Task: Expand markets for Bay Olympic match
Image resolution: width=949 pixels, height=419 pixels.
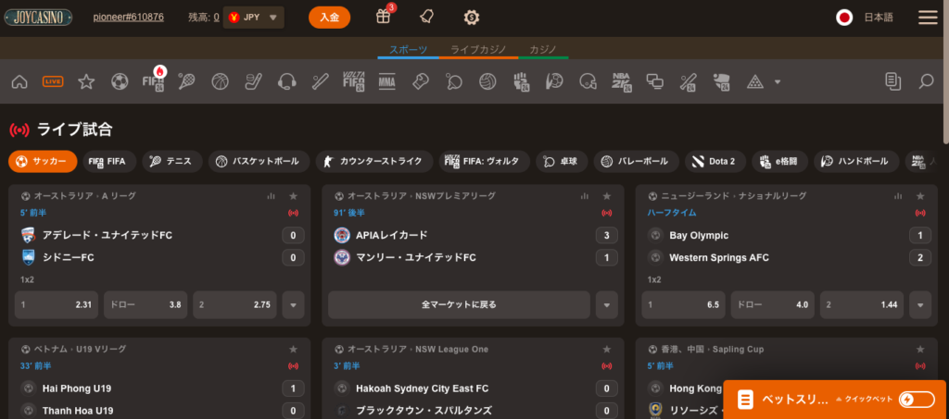Action: coord(920,305)
